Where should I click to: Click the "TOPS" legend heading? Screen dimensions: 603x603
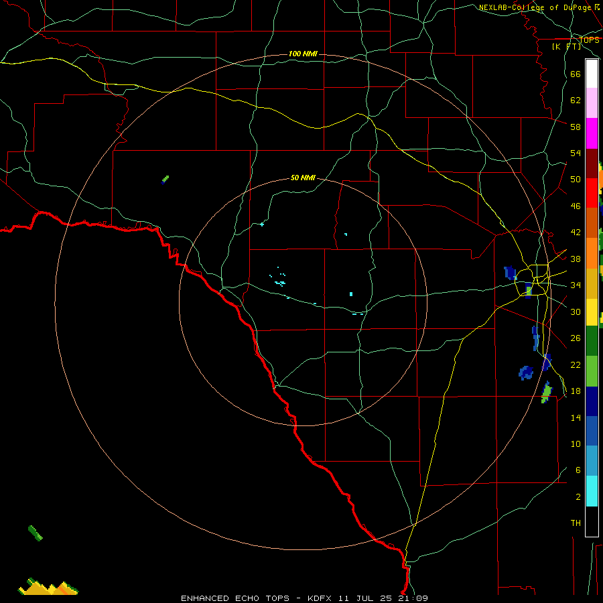[589, 40]
